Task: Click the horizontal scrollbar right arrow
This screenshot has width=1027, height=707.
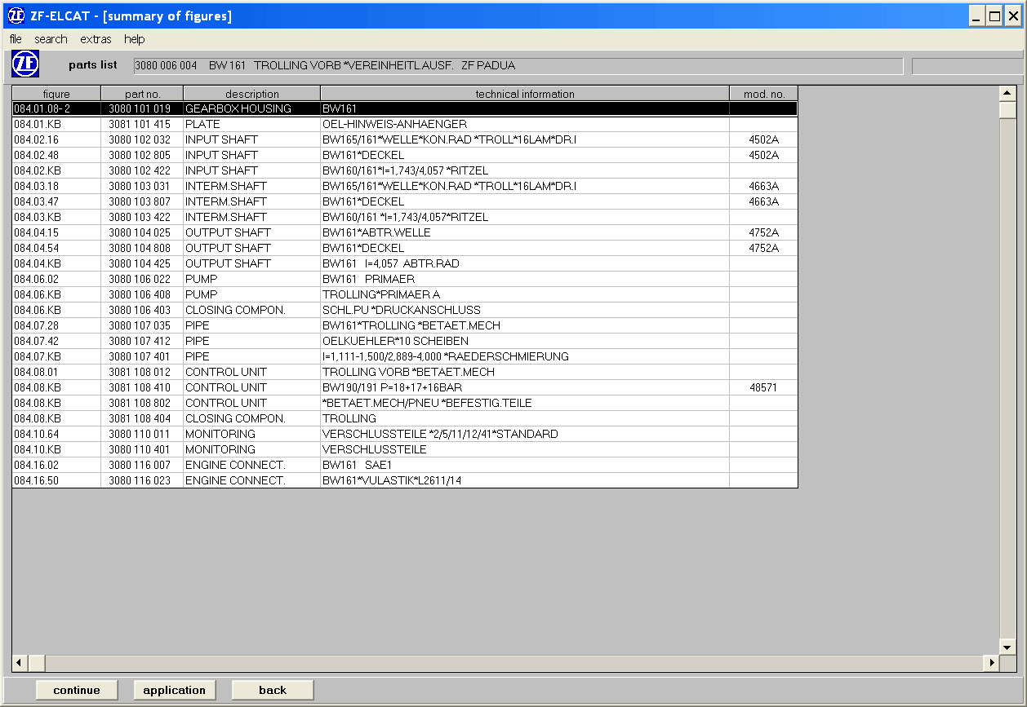Action: click(x=992, y=663)
